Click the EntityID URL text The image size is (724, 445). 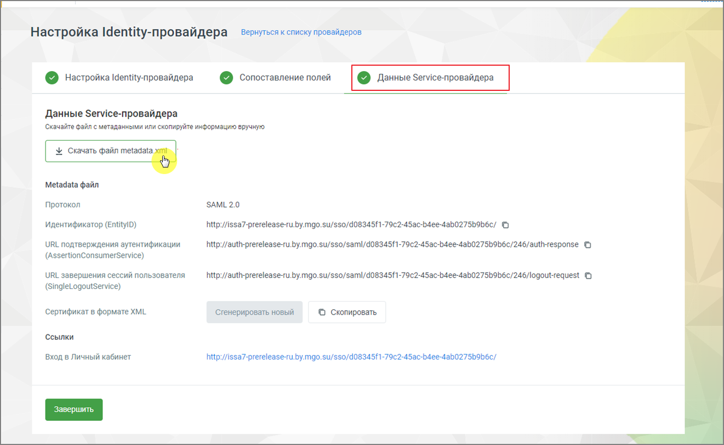(x=351, y=224)
